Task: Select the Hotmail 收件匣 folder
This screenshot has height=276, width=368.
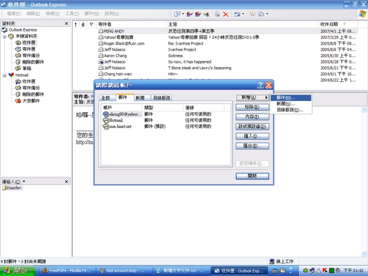Action: (29, 81)
